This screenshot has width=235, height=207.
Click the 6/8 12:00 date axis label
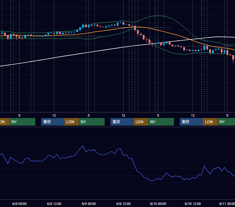click(54, 204)
